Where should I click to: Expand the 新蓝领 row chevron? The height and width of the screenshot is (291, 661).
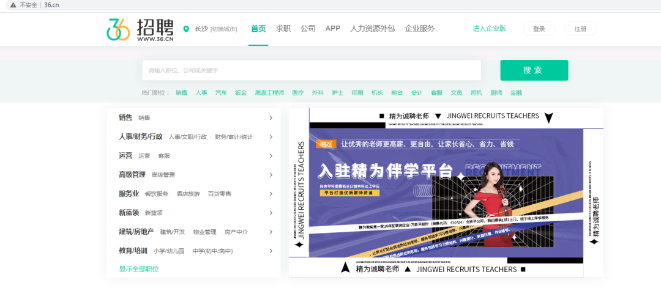point(271,213)
